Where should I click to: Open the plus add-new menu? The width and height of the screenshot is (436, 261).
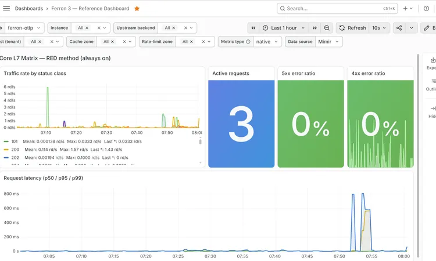tap(405, 9)
